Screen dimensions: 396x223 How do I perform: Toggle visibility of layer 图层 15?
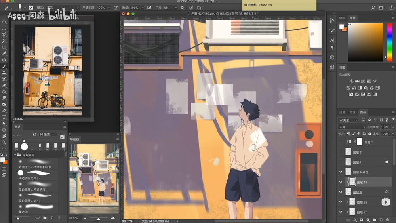[x=341, y=202]
